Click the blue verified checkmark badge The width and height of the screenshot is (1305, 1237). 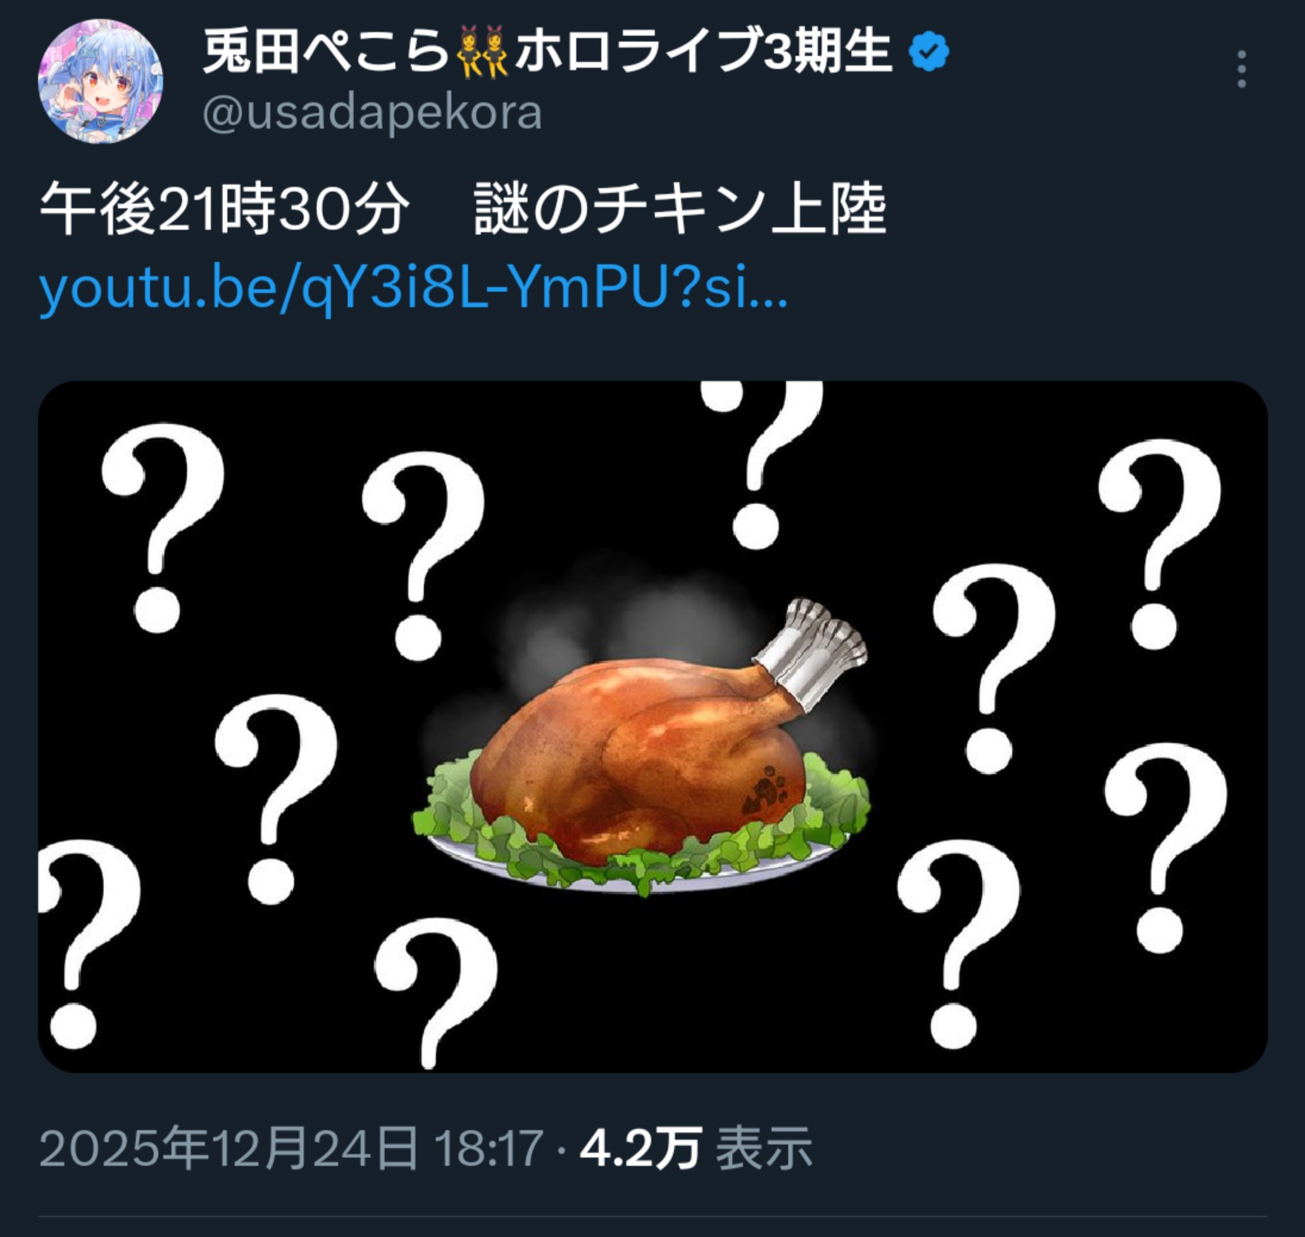(928, 52)
